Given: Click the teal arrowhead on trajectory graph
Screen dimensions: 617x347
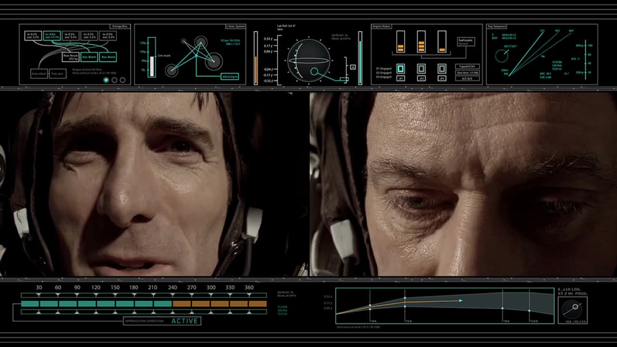Looking at the screenshot, I should pyautogui.click(x=461, y=301).
